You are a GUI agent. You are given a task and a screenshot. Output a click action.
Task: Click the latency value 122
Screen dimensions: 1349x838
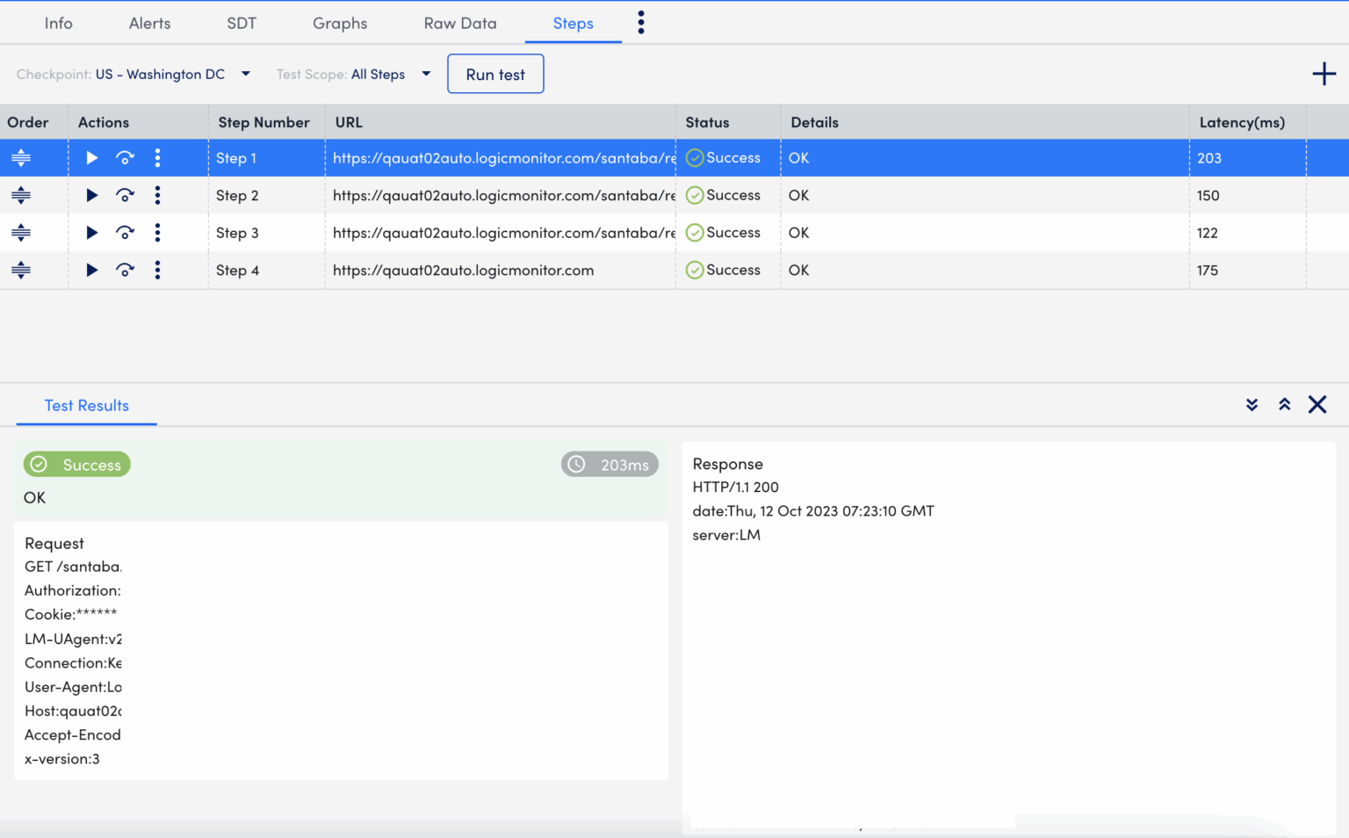tap(1208, 233)
